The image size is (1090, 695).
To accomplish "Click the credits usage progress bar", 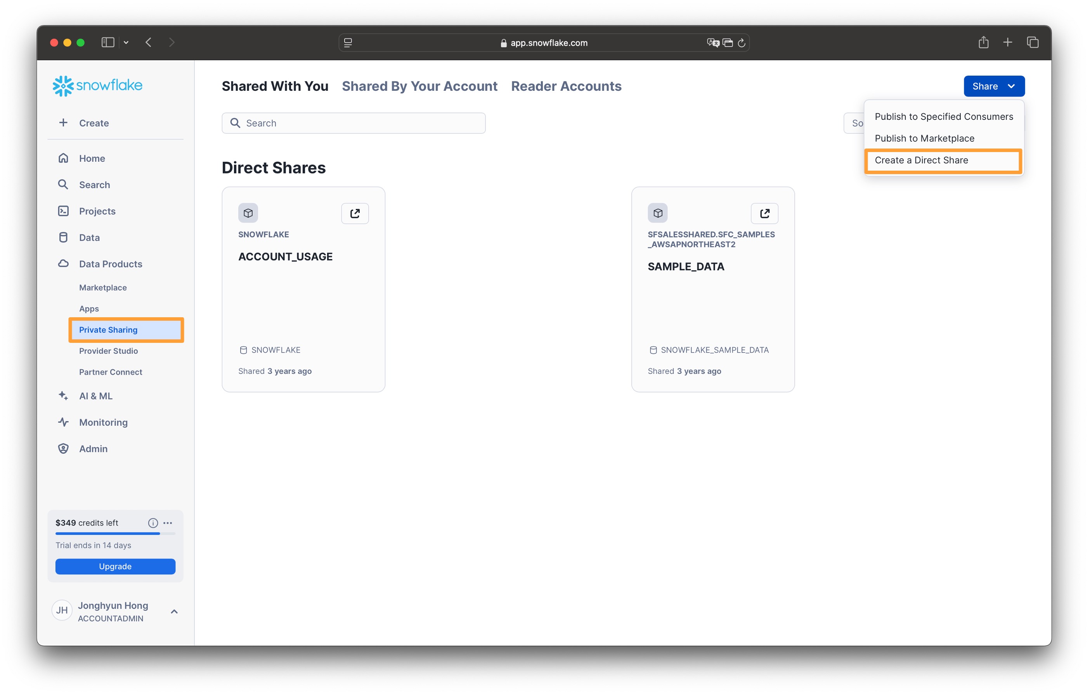I will 115,534.
